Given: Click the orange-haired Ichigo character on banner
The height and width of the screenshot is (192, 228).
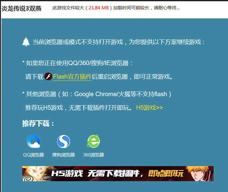Looking at the screenshot, I should coord(199,174).
